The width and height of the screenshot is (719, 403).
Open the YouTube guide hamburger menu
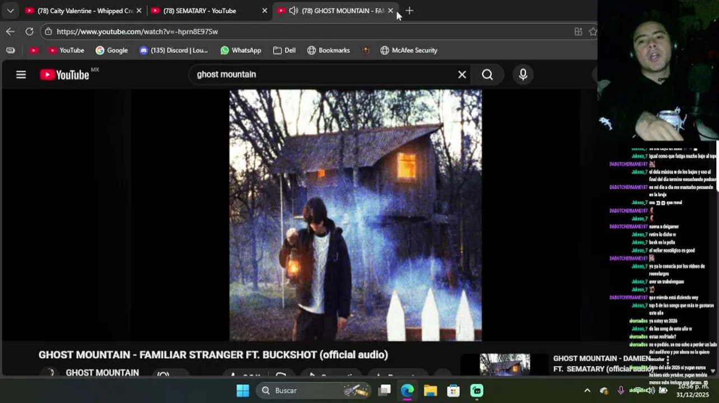[x=21, y=74]
